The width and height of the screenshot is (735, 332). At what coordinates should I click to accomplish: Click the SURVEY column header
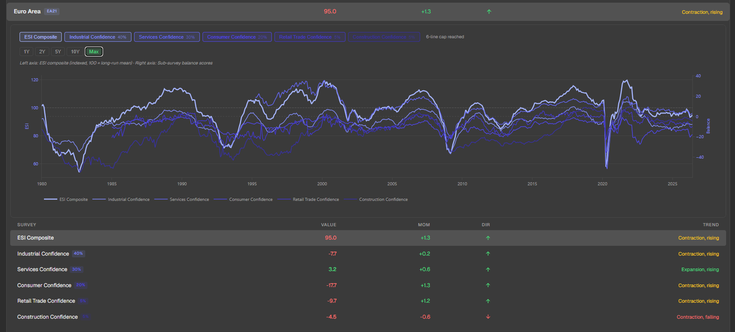(27, 225)
